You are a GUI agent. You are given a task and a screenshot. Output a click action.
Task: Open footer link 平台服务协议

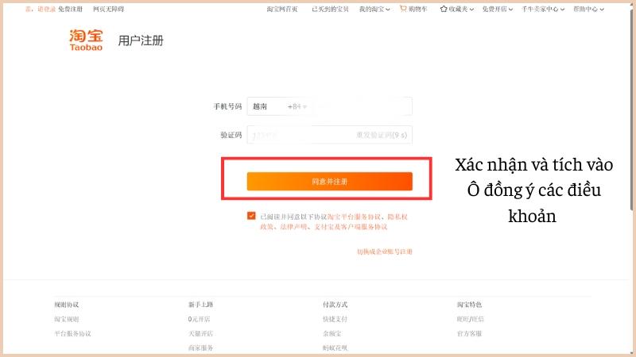72,333
